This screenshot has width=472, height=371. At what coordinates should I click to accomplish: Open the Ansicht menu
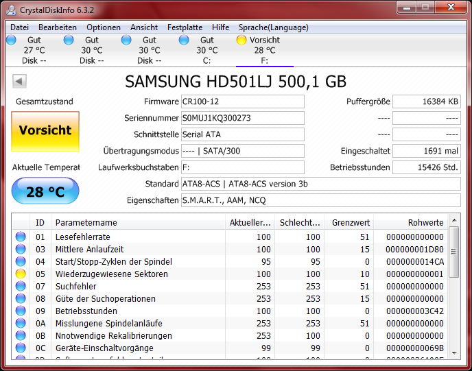[x=144, y=27]
